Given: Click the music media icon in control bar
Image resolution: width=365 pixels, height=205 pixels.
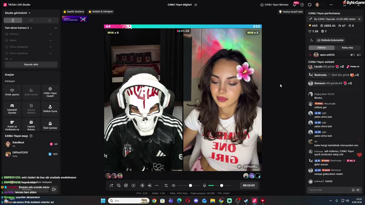Looking at the screenshot, I should point(119,185).
